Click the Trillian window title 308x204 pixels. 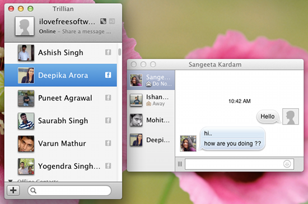(63, 9)
